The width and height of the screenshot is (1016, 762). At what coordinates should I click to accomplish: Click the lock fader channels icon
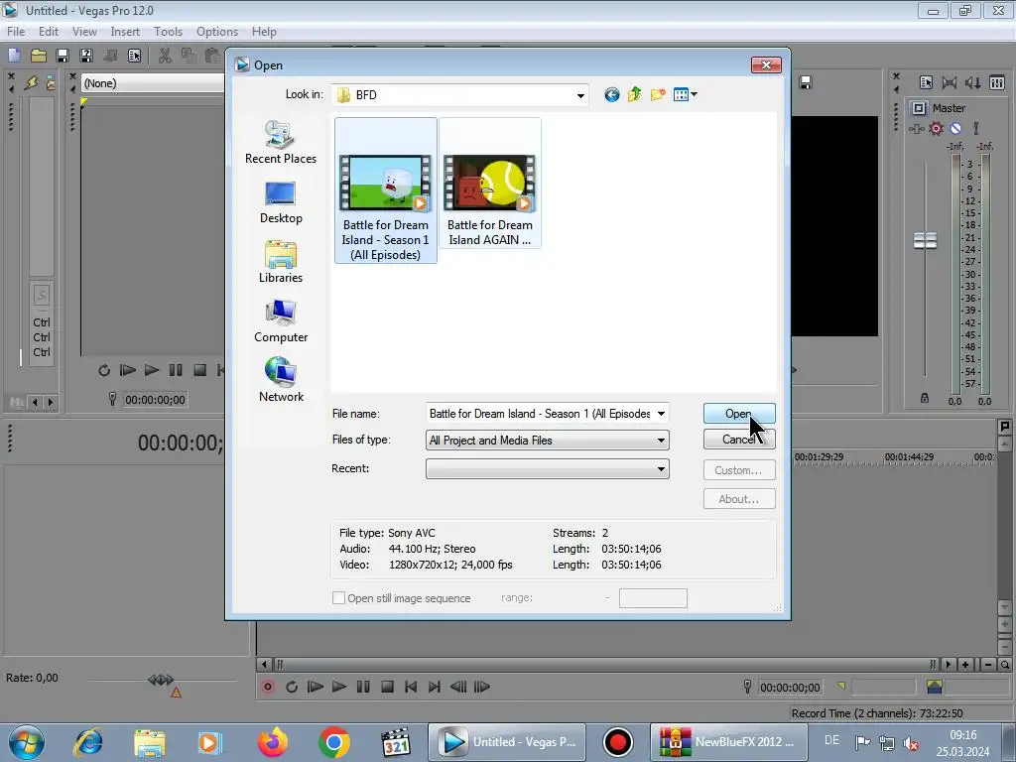tap(925, 399)
